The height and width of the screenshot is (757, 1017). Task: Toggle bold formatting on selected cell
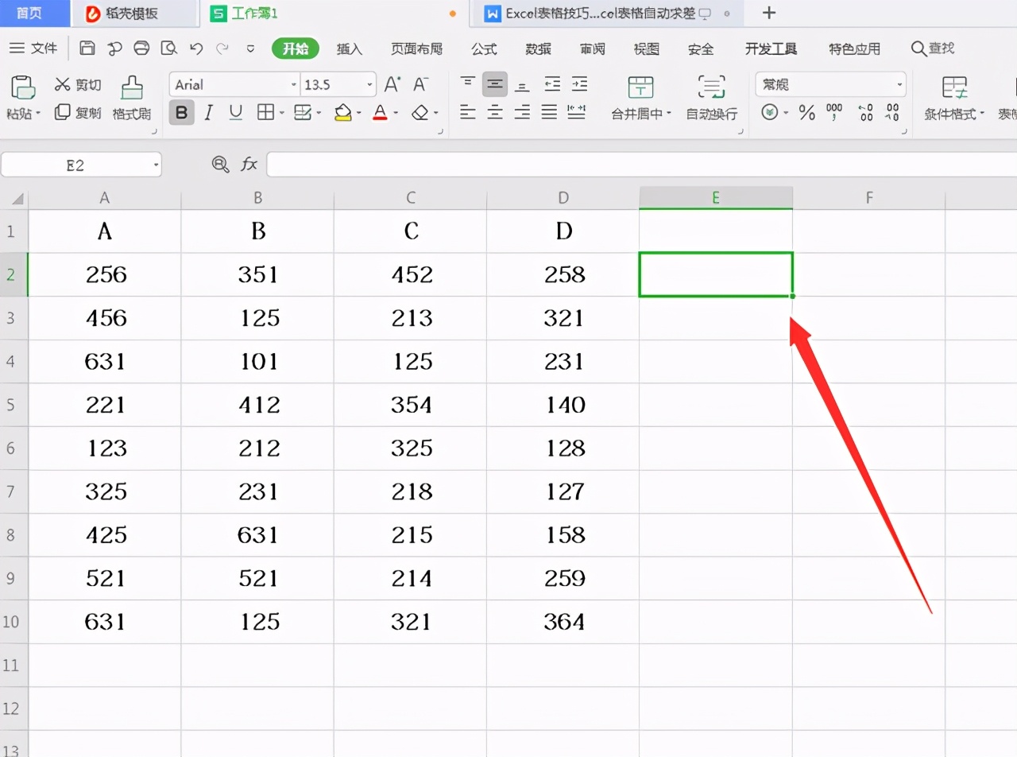pyautogui.click(x=181, y=112)
